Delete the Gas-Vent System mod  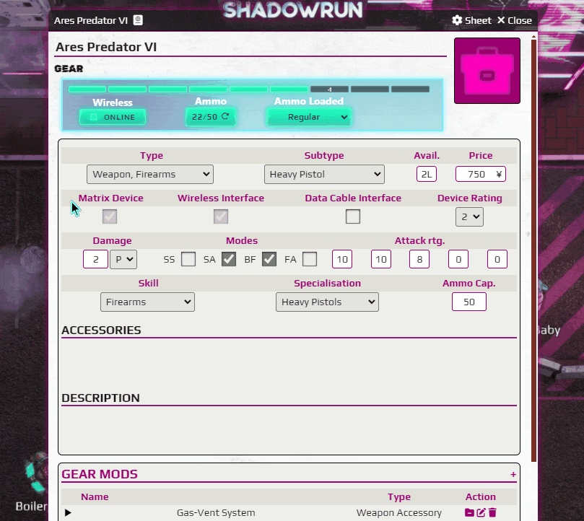coord(492,512)
